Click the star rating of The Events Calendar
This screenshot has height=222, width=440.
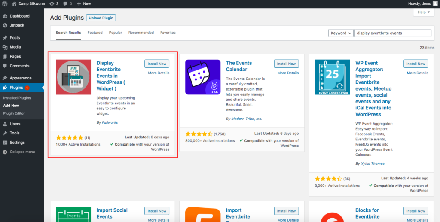[199, 134]
